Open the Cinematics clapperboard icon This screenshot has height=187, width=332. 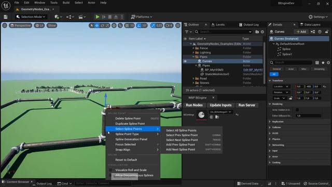tap(82, 17)
